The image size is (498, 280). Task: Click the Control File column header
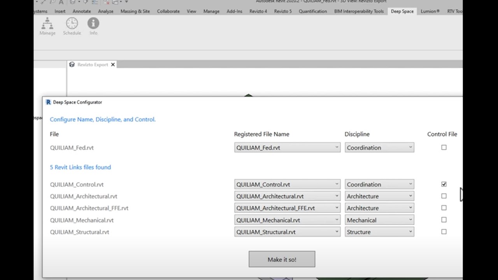click(442, 134)
